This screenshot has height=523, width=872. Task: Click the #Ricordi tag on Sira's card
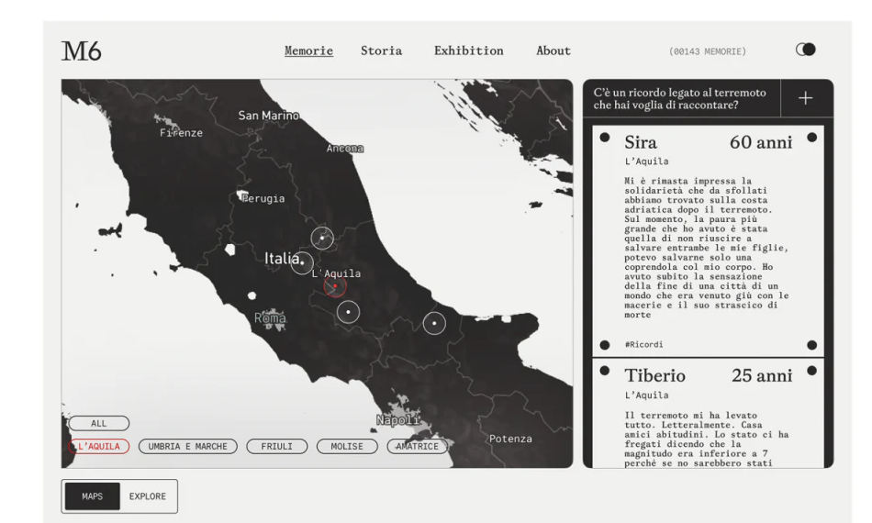tap(643, 345)
